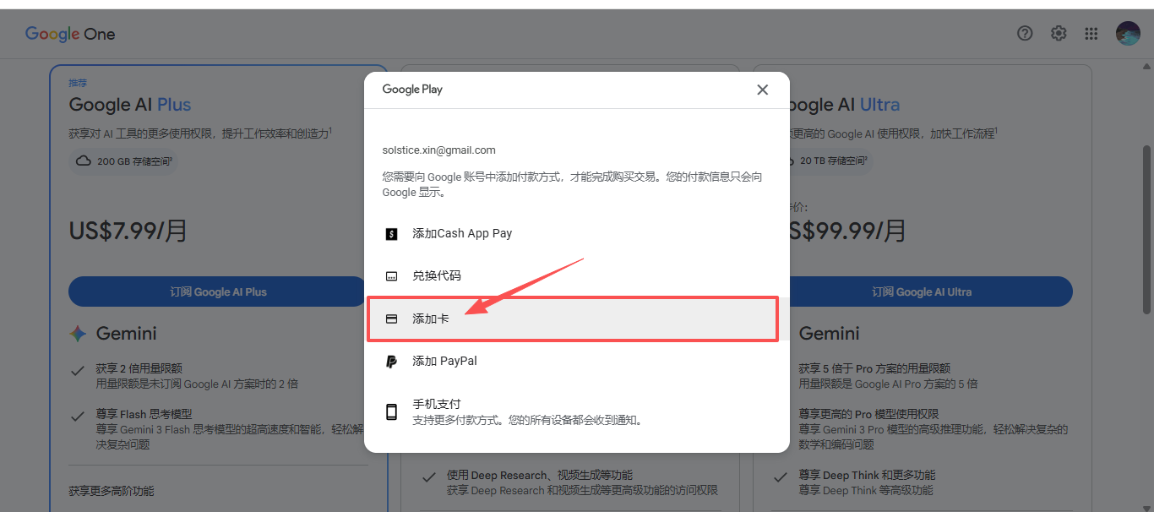Screen dimensions: 1154x512
Task: Click the Gemini star icon in Plus card
Action: (78, 334)
